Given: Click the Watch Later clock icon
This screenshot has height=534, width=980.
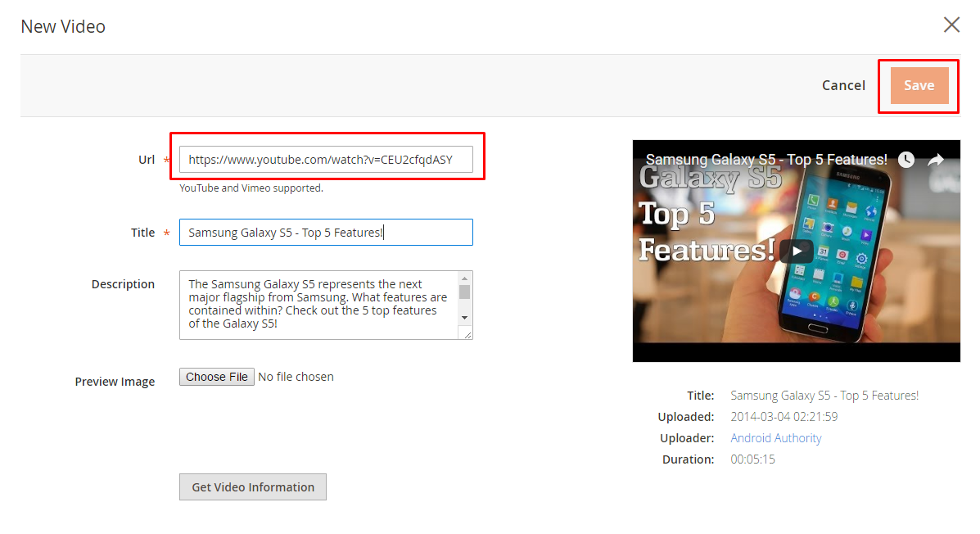Looking at the screenshot, I should pyautogui.click(x=905, y=160).
